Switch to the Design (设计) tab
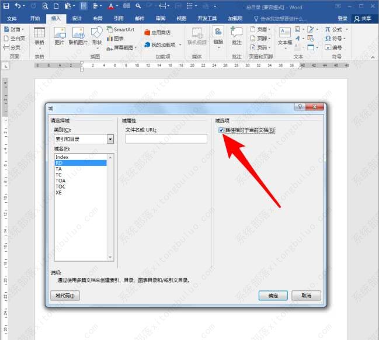The image size is (379, 340). [77, 18]
